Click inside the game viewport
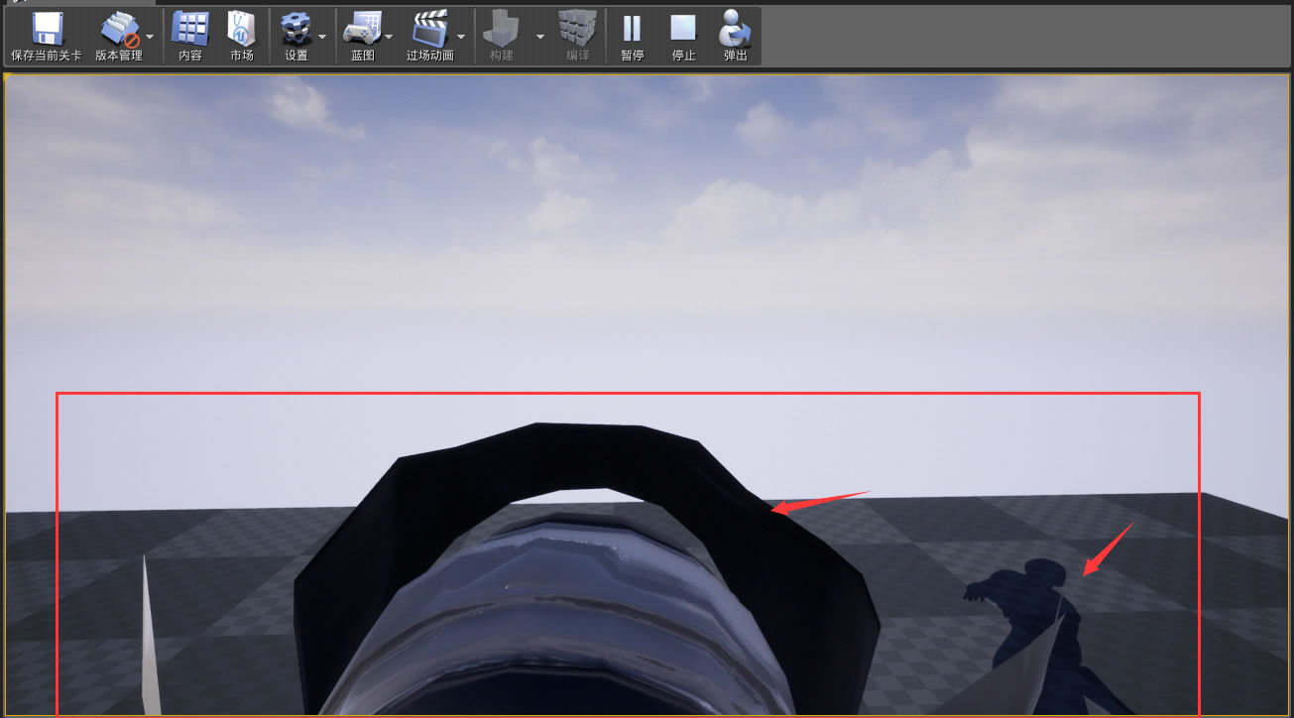The width and height of the screenshot is (1294, 718). (x=647, y=395)
